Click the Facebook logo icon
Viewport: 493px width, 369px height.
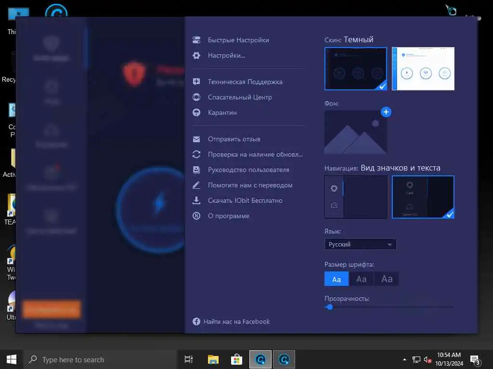(x=196, y=321)
